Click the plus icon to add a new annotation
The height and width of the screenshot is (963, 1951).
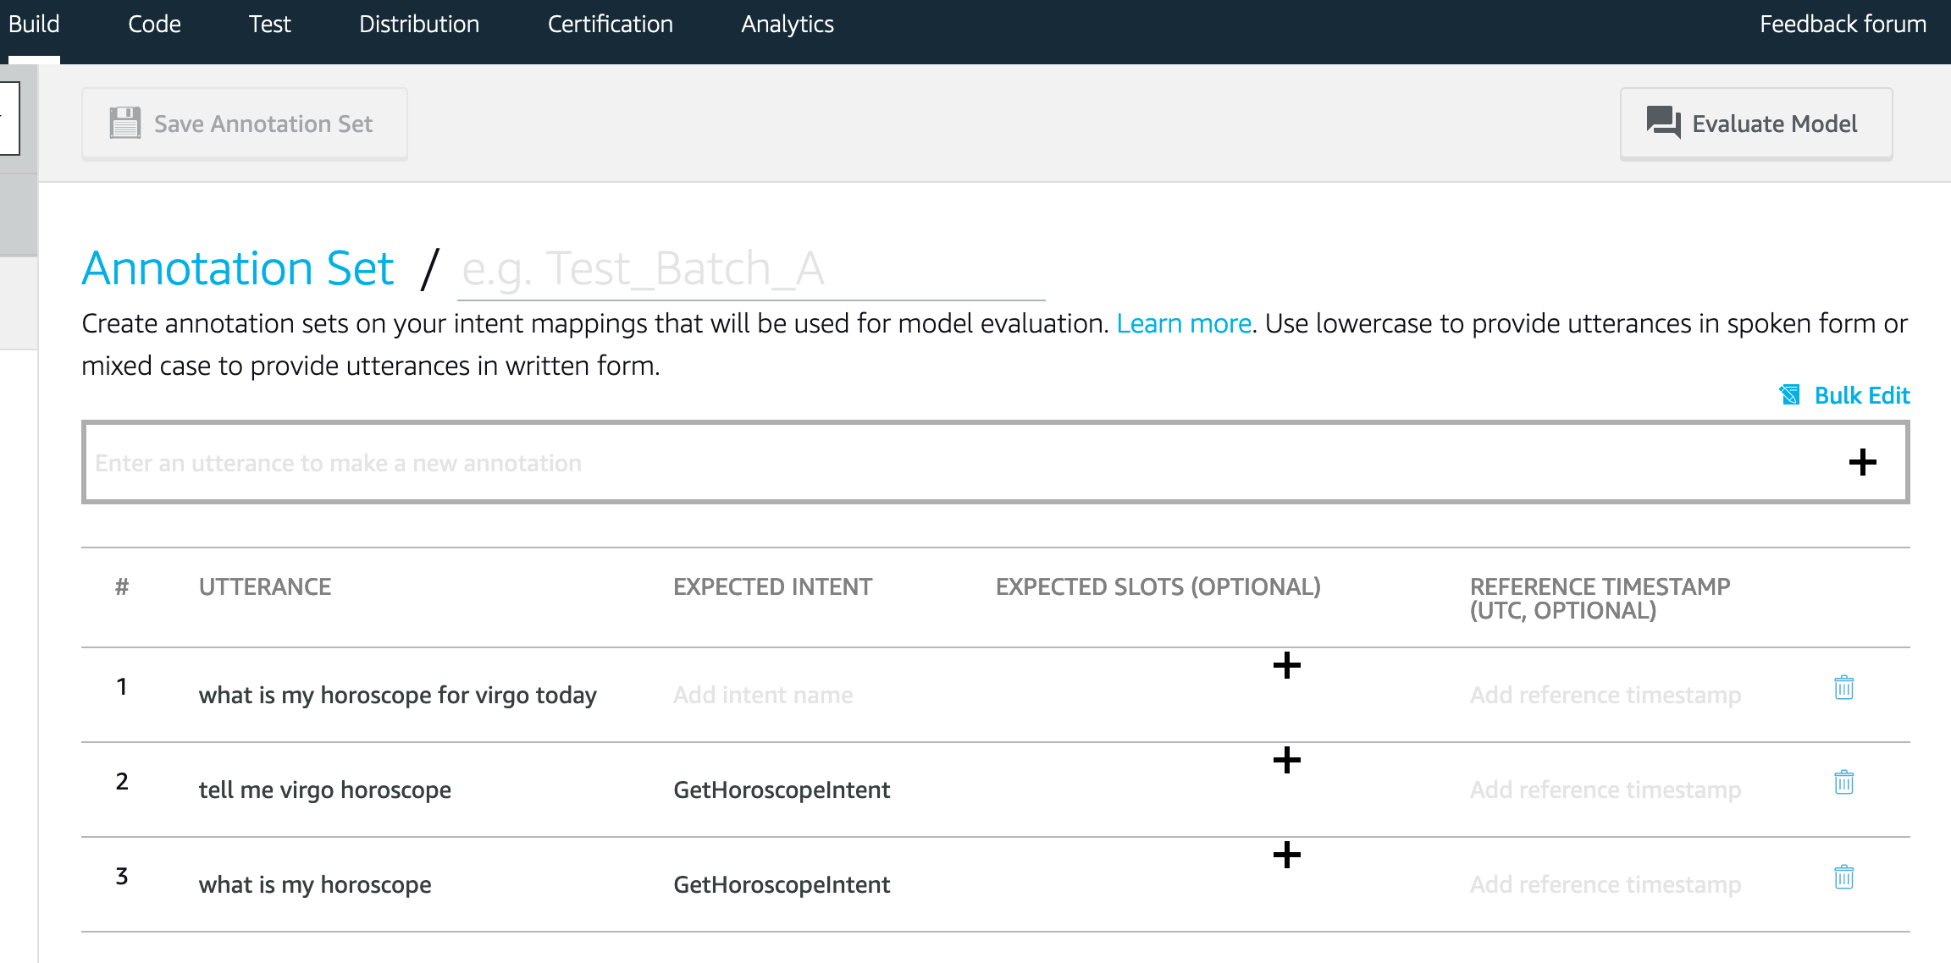coord(1861,462)
